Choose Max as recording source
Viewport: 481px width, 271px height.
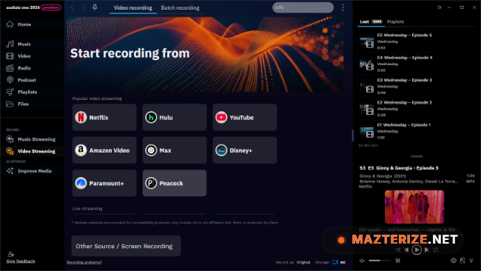[x=175, y=150]
